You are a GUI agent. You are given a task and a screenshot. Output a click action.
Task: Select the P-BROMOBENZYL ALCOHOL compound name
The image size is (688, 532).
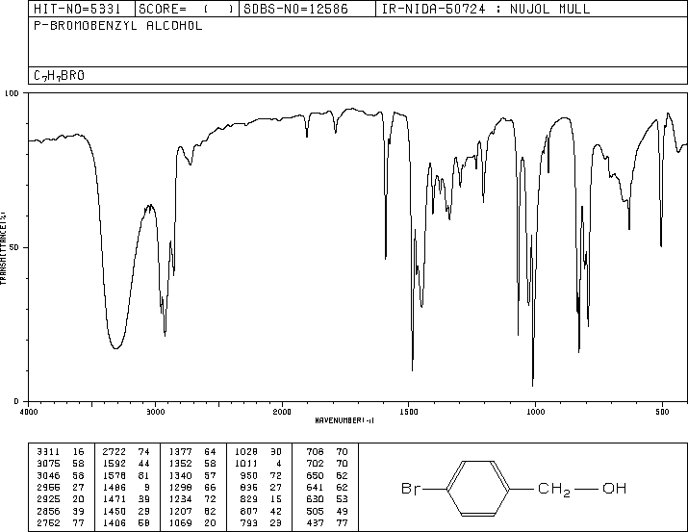tap(118, 26)
